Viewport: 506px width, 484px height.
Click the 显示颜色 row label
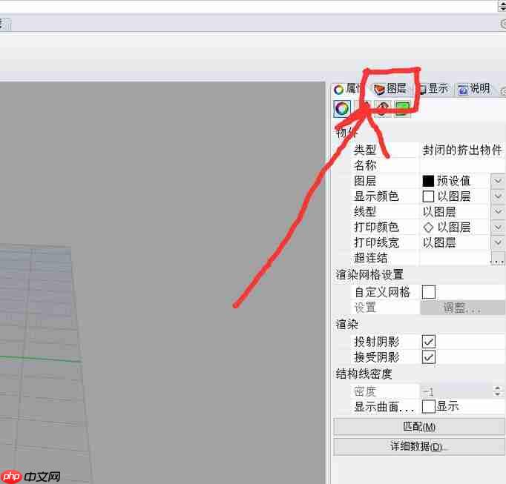[x=376, y=196]
